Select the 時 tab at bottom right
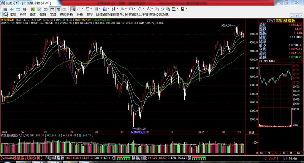The image size is (304, 163). click(276, 153)
